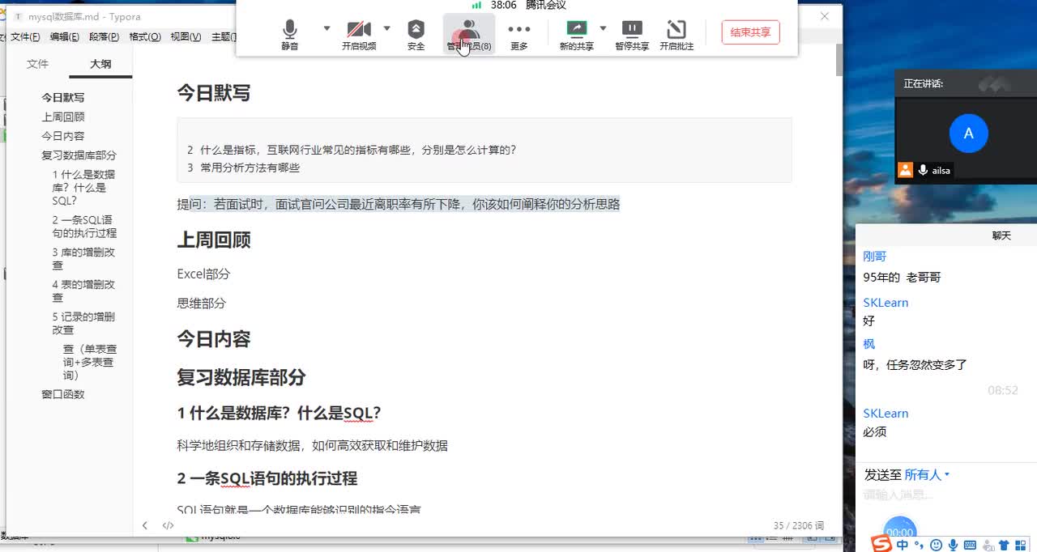
Task: Jump to outline item 上周回顾
Action: pos(63,117)
